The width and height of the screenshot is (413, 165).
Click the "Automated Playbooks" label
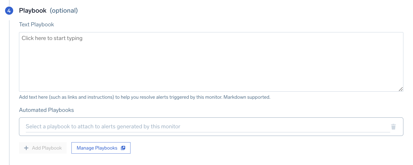pos(46,110)
